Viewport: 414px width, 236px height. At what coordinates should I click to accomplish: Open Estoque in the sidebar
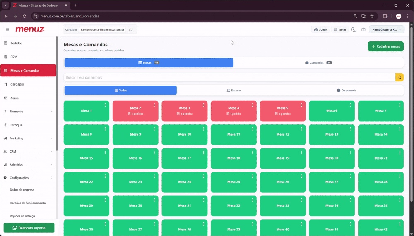coord(28,125)
